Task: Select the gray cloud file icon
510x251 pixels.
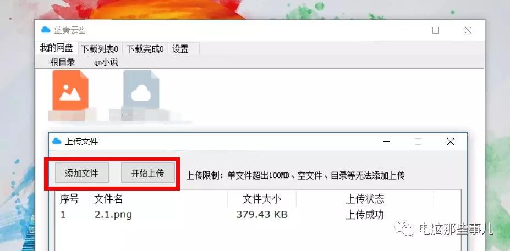Action: [141, 90]
